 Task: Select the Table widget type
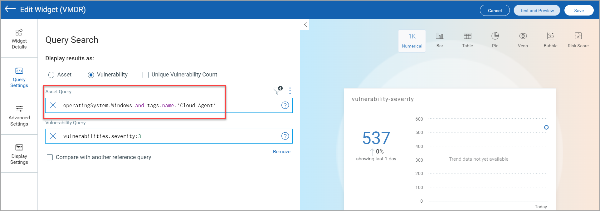pos(467,40)
